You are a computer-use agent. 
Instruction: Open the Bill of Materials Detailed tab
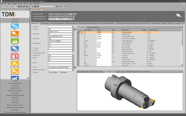pos(88,23)
